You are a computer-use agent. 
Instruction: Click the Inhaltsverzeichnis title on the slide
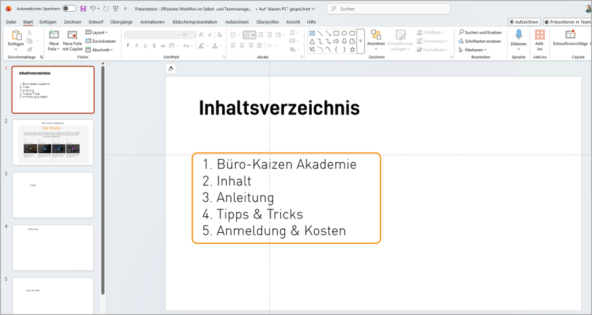280,108
